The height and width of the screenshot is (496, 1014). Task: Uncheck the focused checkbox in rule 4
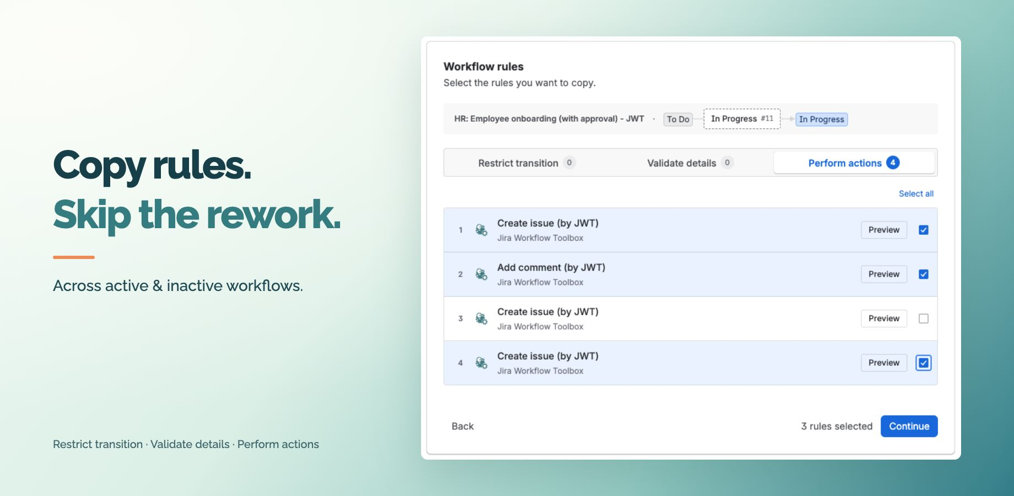click(924, 363)
